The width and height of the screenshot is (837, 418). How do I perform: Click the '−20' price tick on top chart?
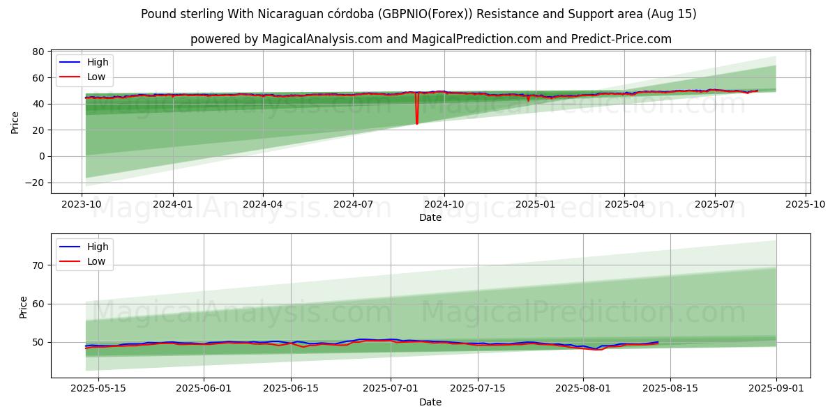(36, 183)
